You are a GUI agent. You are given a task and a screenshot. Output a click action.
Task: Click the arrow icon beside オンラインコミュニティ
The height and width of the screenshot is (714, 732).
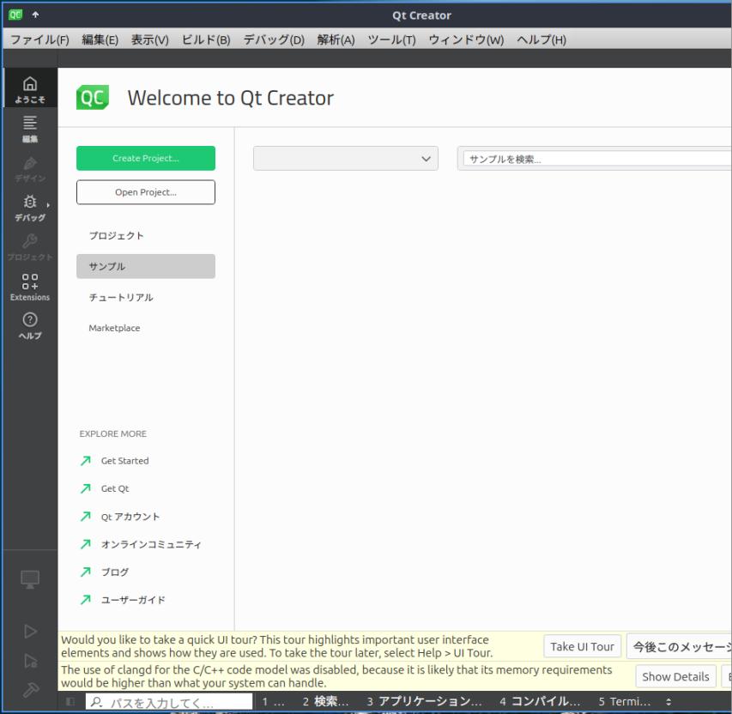tap(86, 544)
